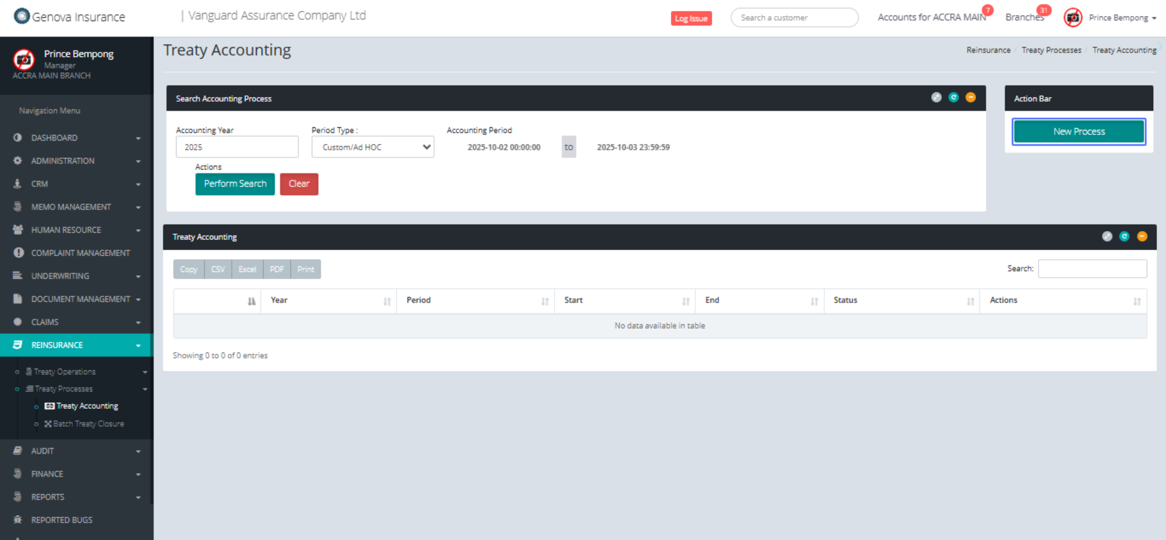Click the orange minimize icon in Treaty Accounting panel
Screen dimensions: 1166x540
click(1142, 236)
